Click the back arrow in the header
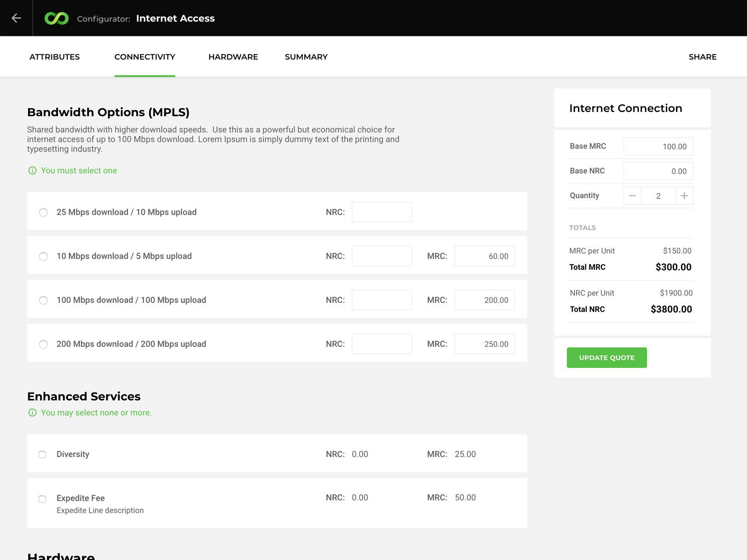 click(x=17, y=18)
